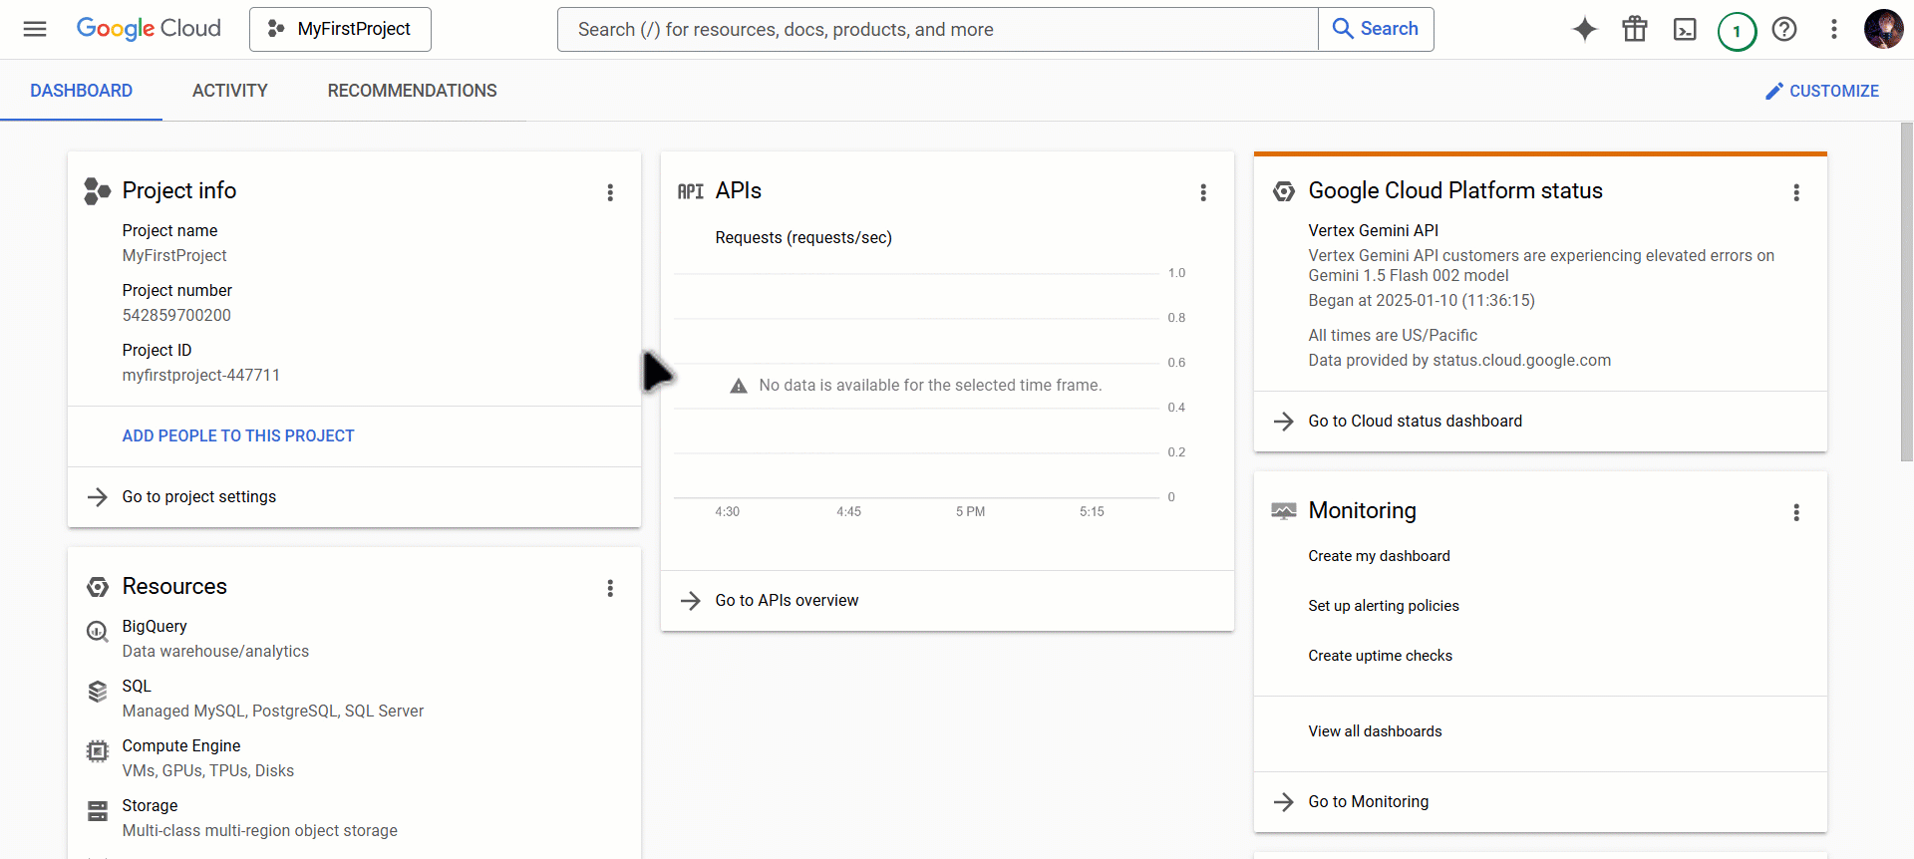Click the Storage bucket icon
This screenshot has height=859, width=1914.
98,810
